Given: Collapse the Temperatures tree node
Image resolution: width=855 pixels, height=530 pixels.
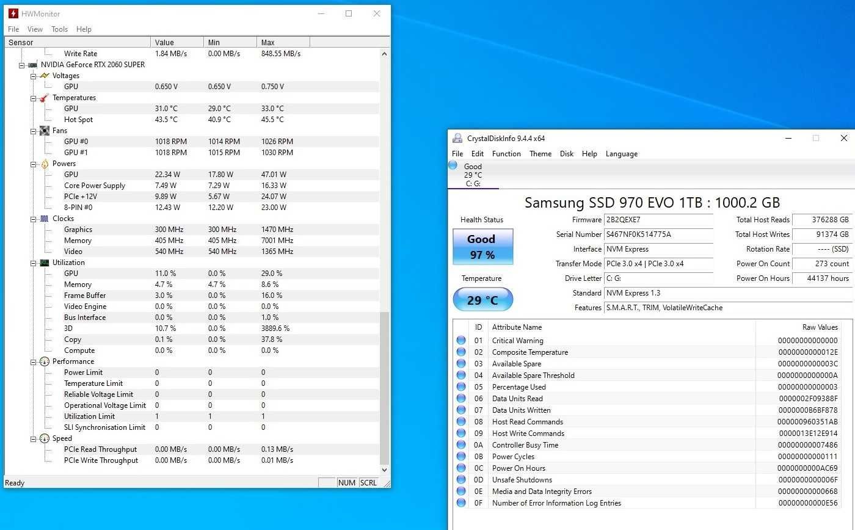Looking at the screenshot, I should point(34,98).
